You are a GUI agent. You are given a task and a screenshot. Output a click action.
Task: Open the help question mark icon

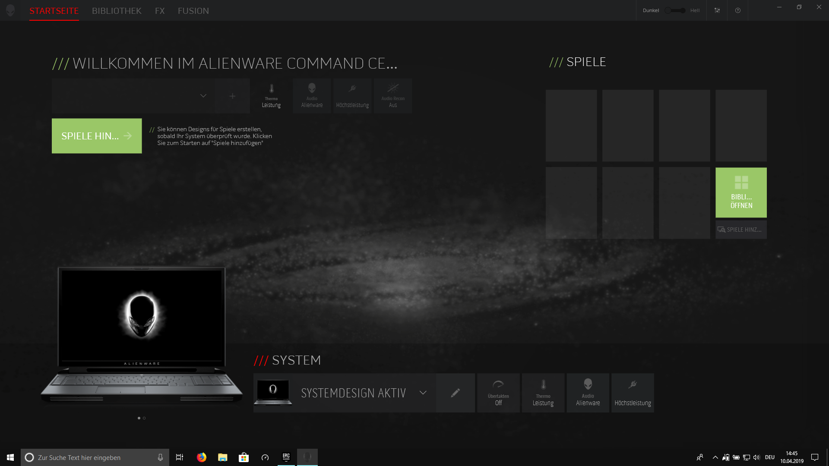click(738, 10)
